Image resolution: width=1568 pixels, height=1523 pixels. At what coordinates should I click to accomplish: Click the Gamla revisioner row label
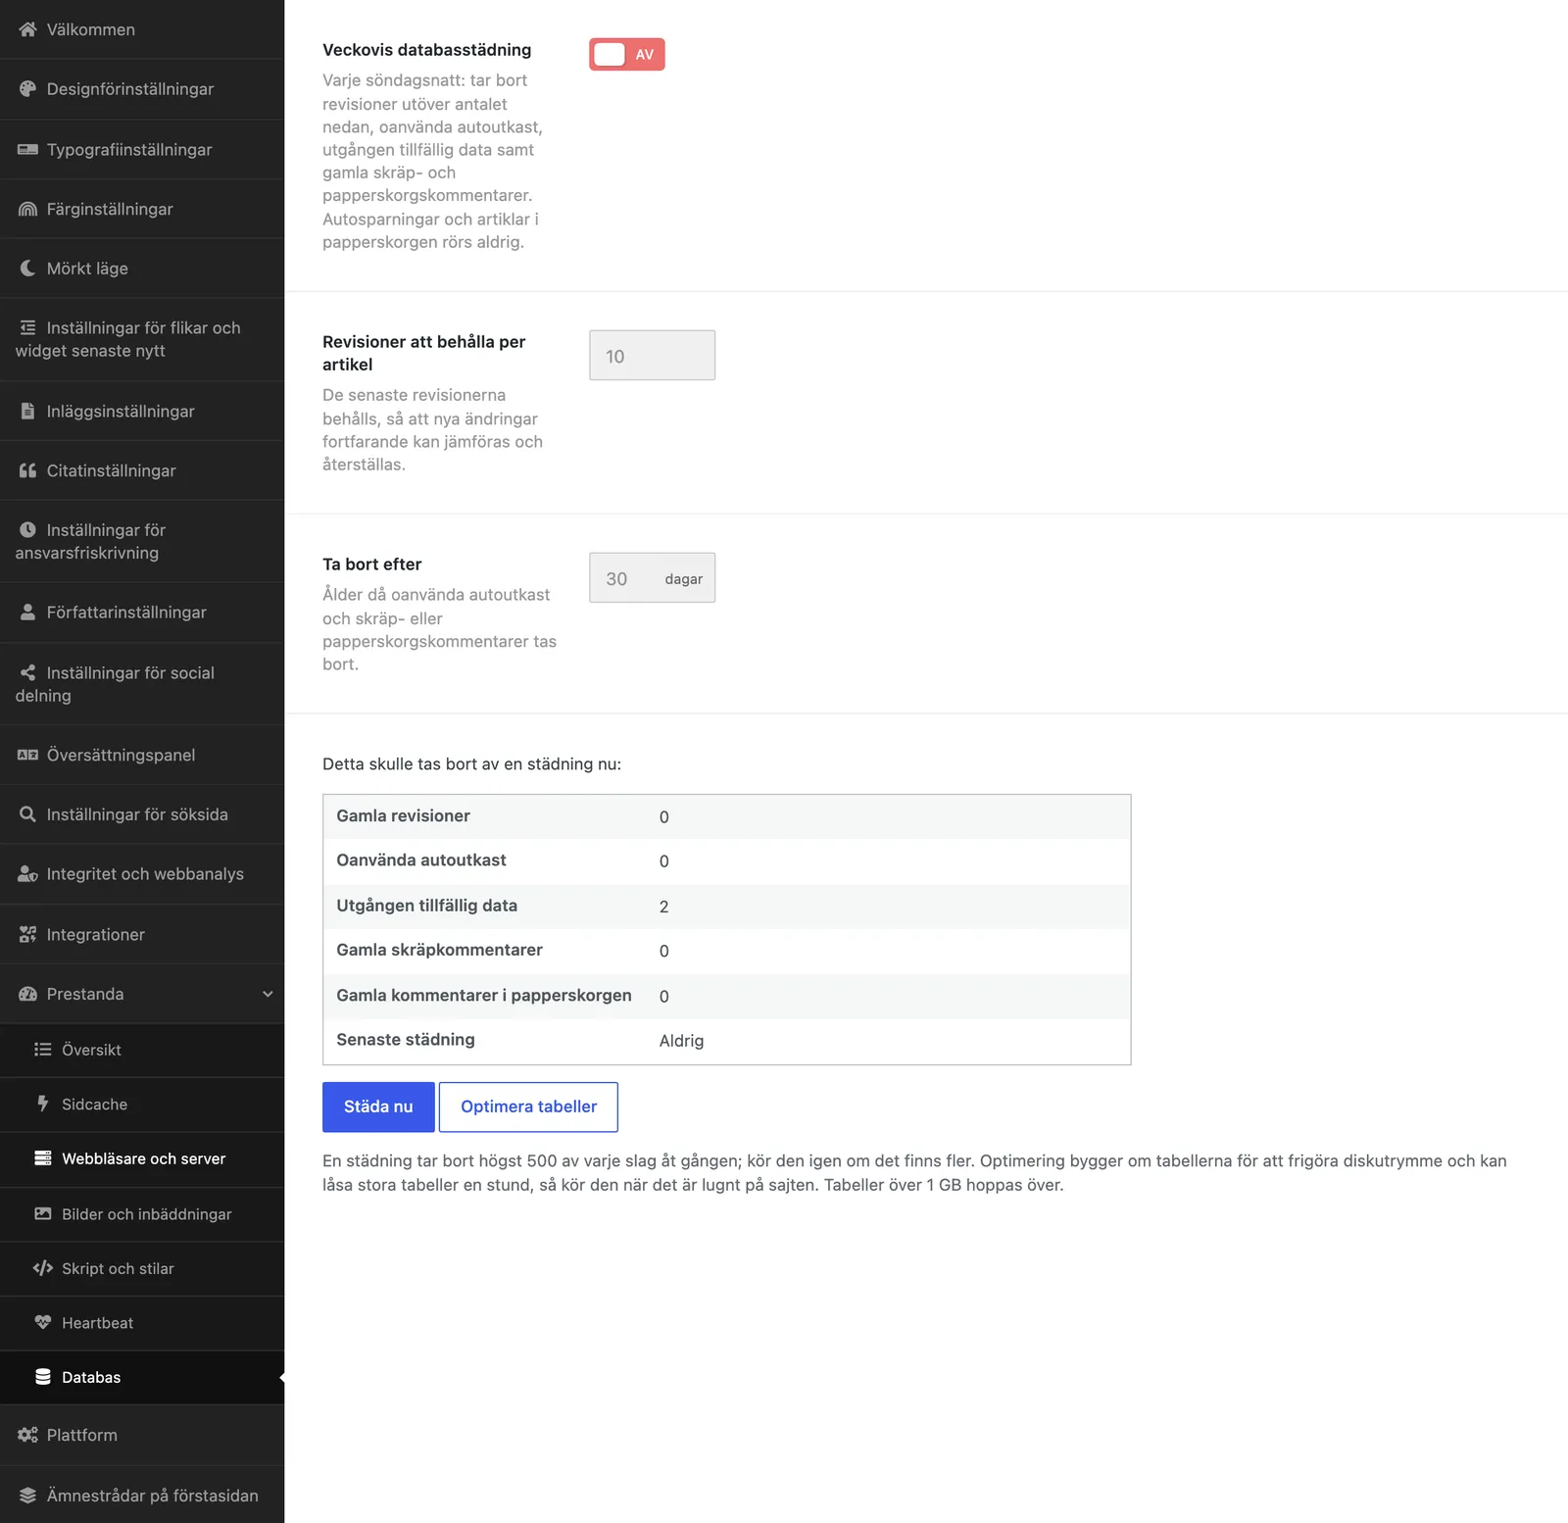403,815
